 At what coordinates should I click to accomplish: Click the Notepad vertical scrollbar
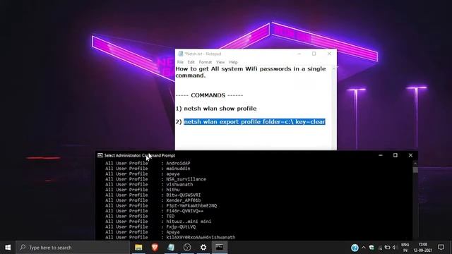click(334, 108)
